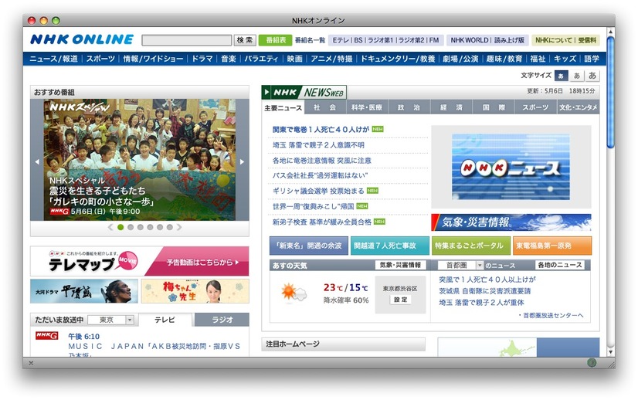
Task: Open ギリシャ議会選挙 投票始まる headline
Action: 318,191
